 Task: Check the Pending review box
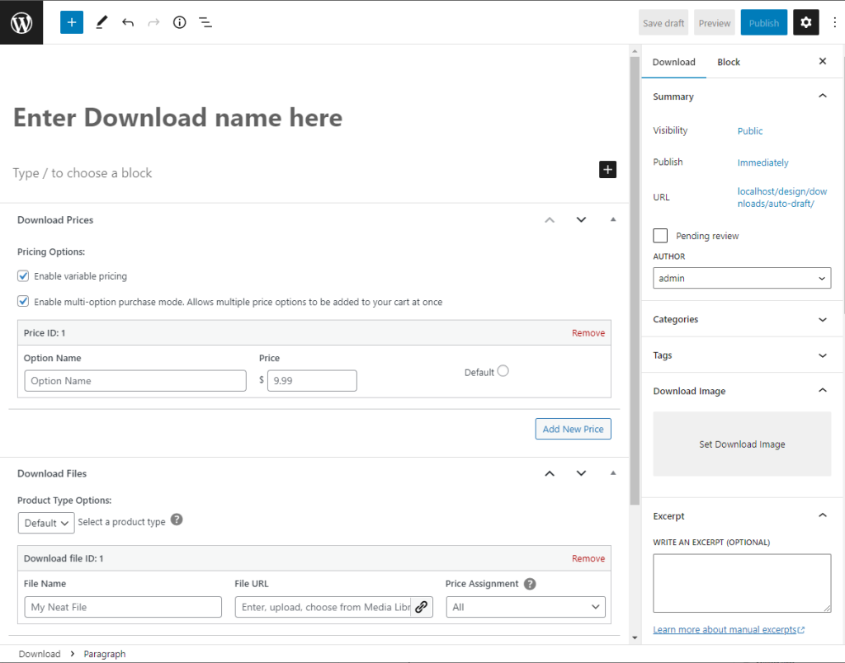click(x=660, y=236)
